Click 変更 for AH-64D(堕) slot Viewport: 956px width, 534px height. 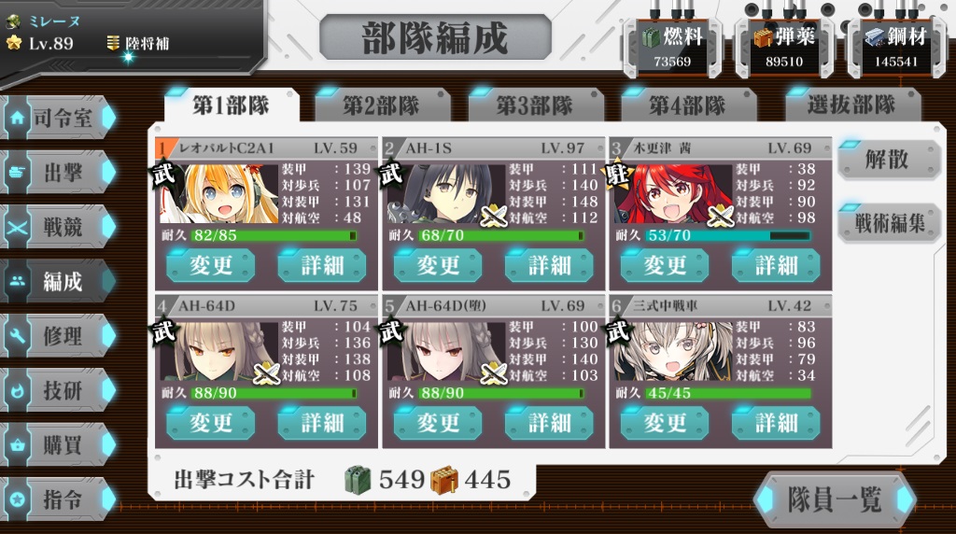click(438, 423)
